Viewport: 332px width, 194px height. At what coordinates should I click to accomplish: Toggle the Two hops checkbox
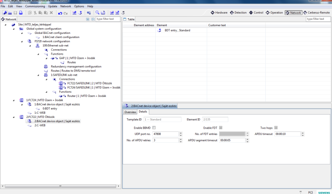coord(276,127)
